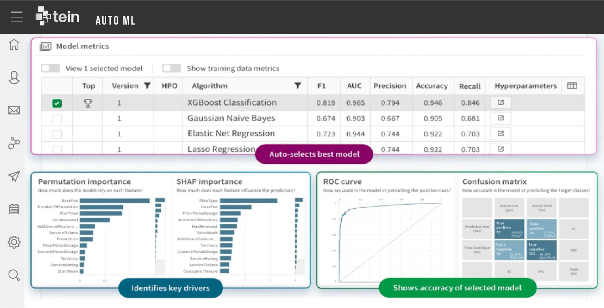Check the Gaussian Naive Bayes row checkbox
Screen dimensions: 604x308
tap(57, 119)
